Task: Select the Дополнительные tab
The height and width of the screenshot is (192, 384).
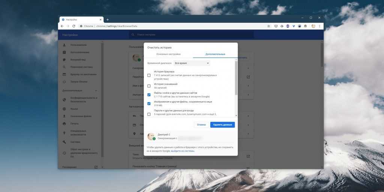Action: 215,54
